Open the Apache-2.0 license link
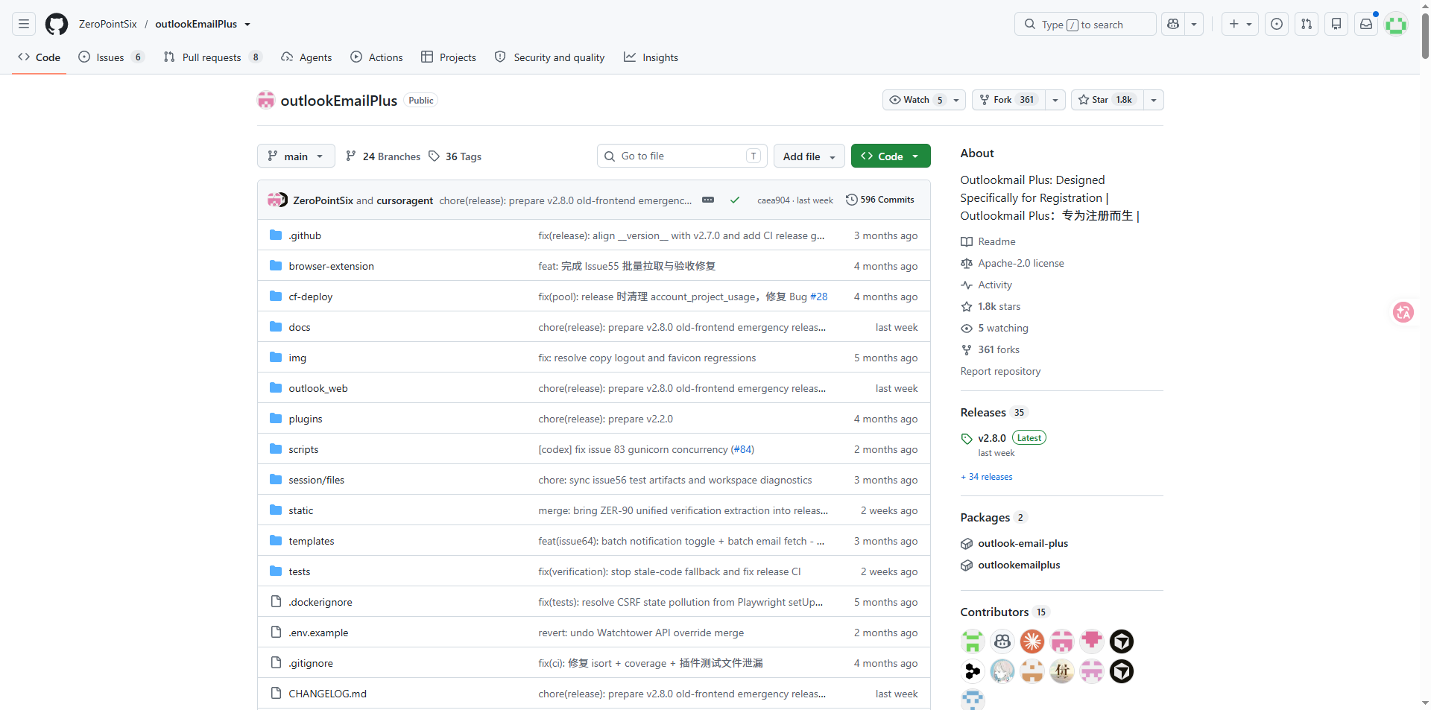The height and width of the screenshot is (710, 1431). (1012, 263)
